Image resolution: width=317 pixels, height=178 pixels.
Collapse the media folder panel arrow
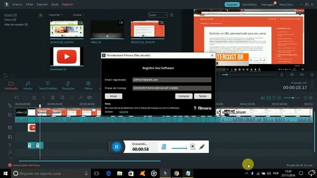(x=41, y=15)
